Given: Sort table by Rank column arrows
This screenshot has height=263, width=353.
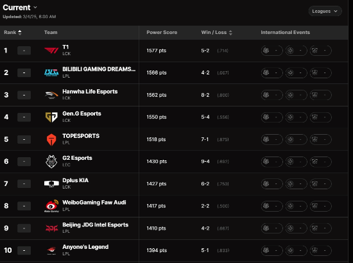Looking at the screenshot, I should coord(20,33).
